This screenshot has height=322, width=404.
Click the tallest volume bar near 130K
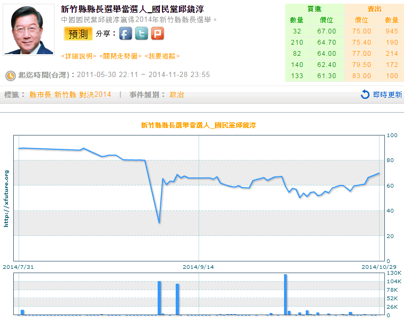285,294
